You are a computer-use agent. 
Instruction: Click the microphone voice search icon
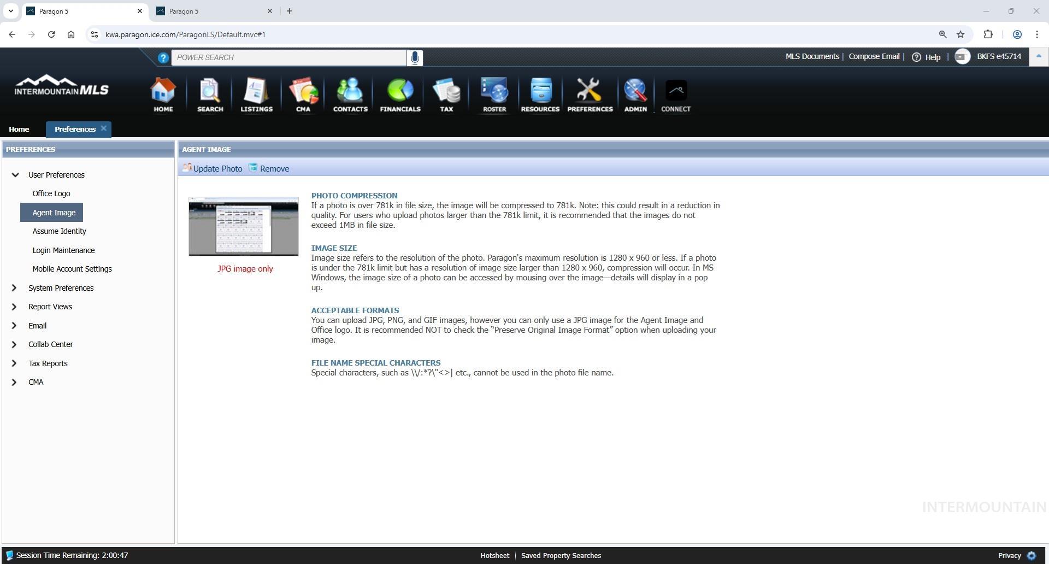coord(415,57)
